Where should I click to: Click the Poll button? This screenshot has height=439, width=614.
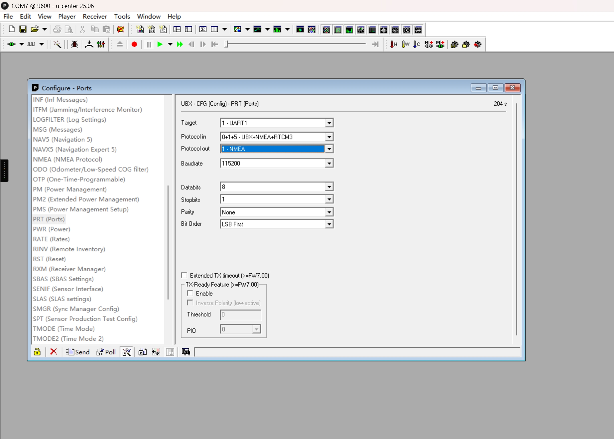[x=106, y=352]
